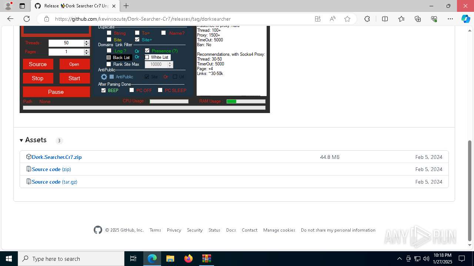The width and height of the screenshot is (474, 266).
Task: Open the Favorites list
Action: click(x=401, y=19)
